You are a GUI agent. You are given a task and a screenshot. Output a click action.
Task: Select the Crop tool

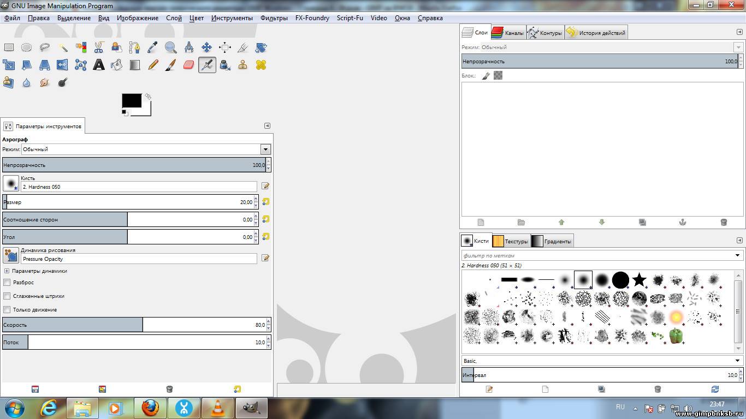click(243, 47)
